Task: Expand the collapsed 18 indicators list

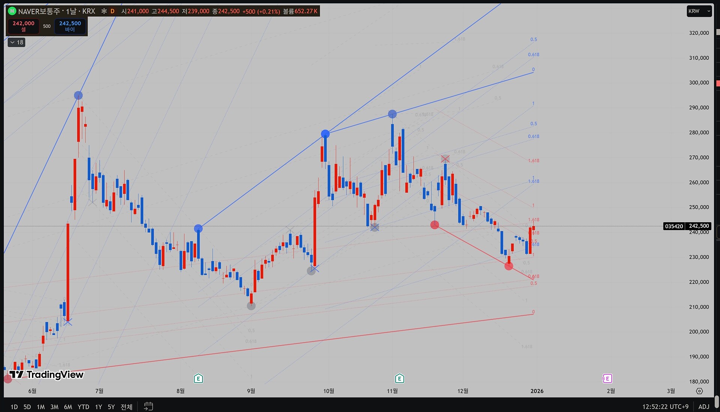Action: tap(16, 42)
